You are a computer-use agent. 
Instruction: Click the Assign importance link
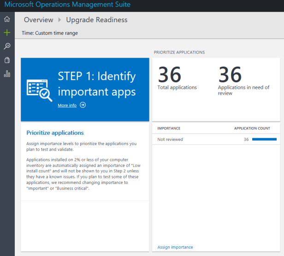coord(175,247)
